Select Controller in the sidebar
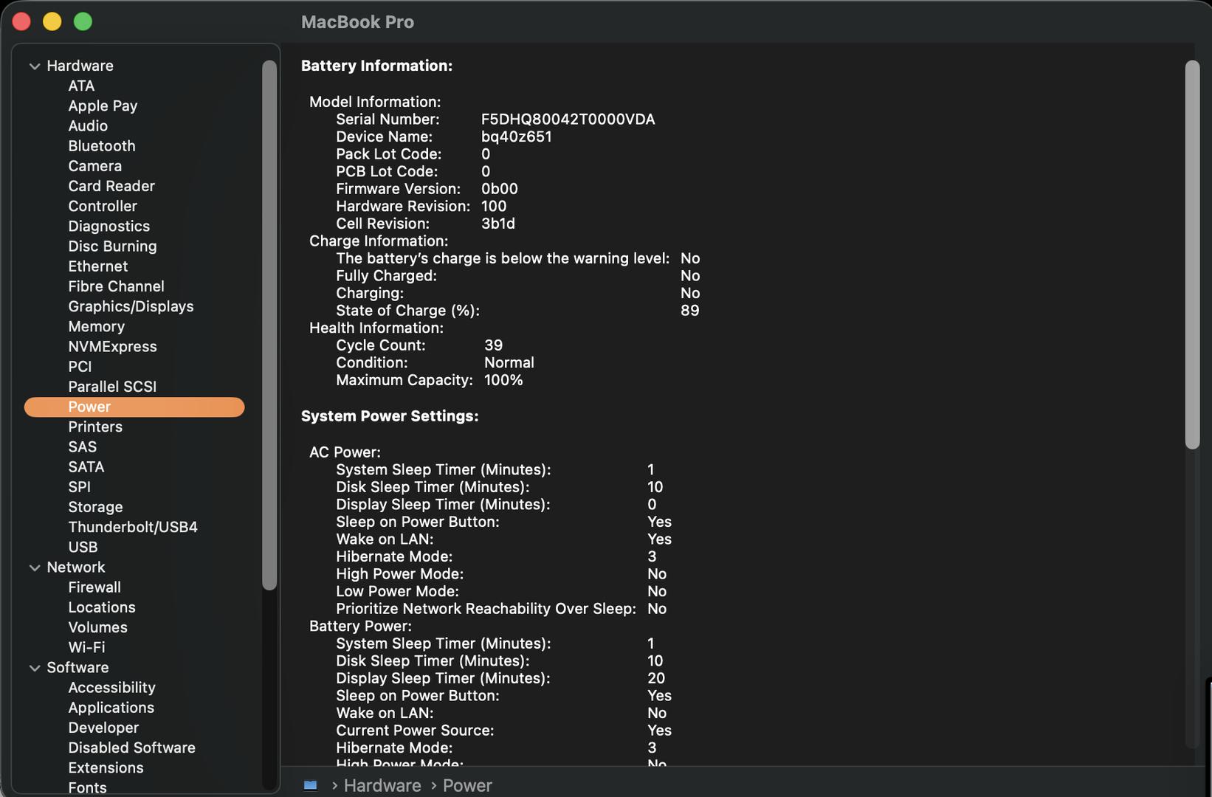Viewport: 1212px width, 797px height. click(x=103, y=206)
